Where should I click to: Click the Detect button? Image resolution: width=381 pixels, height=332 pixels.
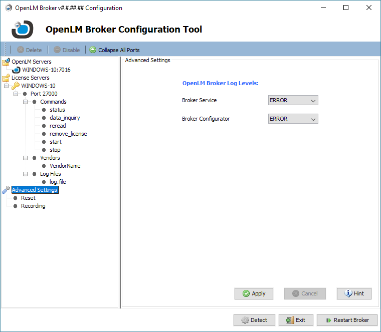[x=254, y=320]
